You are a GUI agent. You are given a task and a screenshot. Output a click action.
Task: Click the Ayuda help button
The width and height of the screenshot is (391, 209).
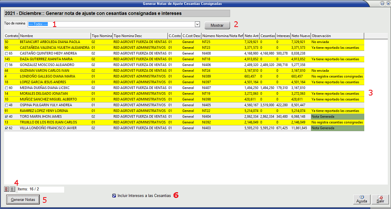tap(361, 199)
